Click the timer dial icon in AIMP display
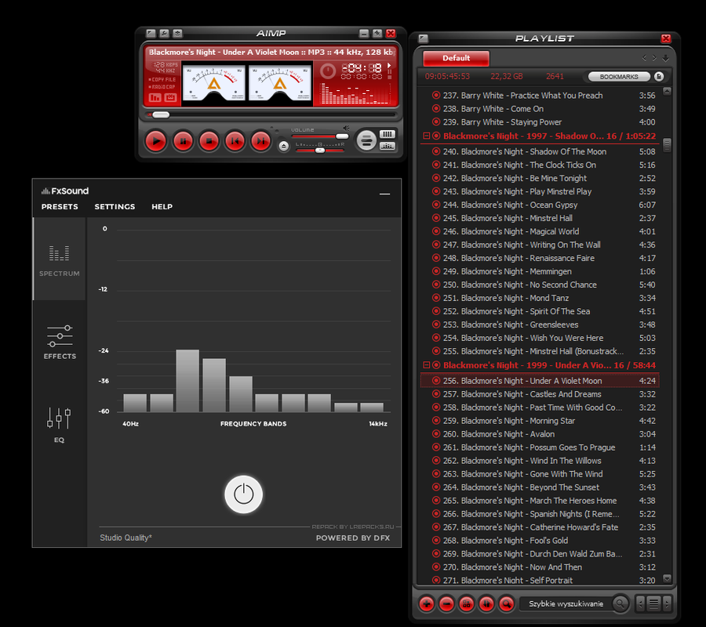Screen dimensions: 706x627 tap(328, 71)
